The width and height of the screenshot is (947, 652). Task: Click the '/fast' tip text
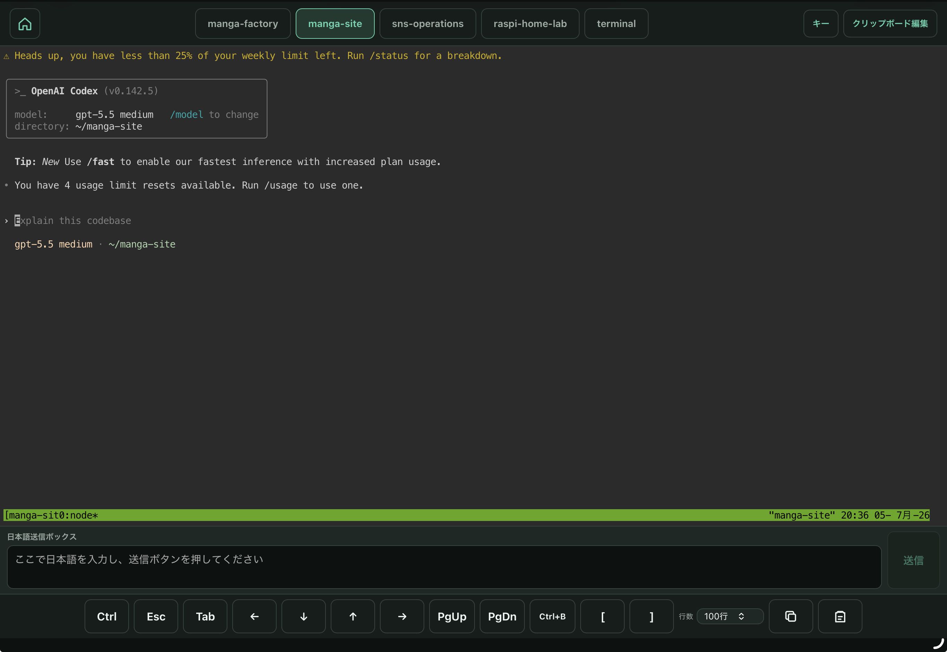[x=101, y=162]
